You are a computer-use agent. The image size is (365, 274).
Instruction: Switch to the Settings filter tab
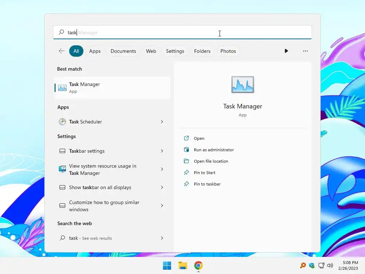click(x=175, y=51)
